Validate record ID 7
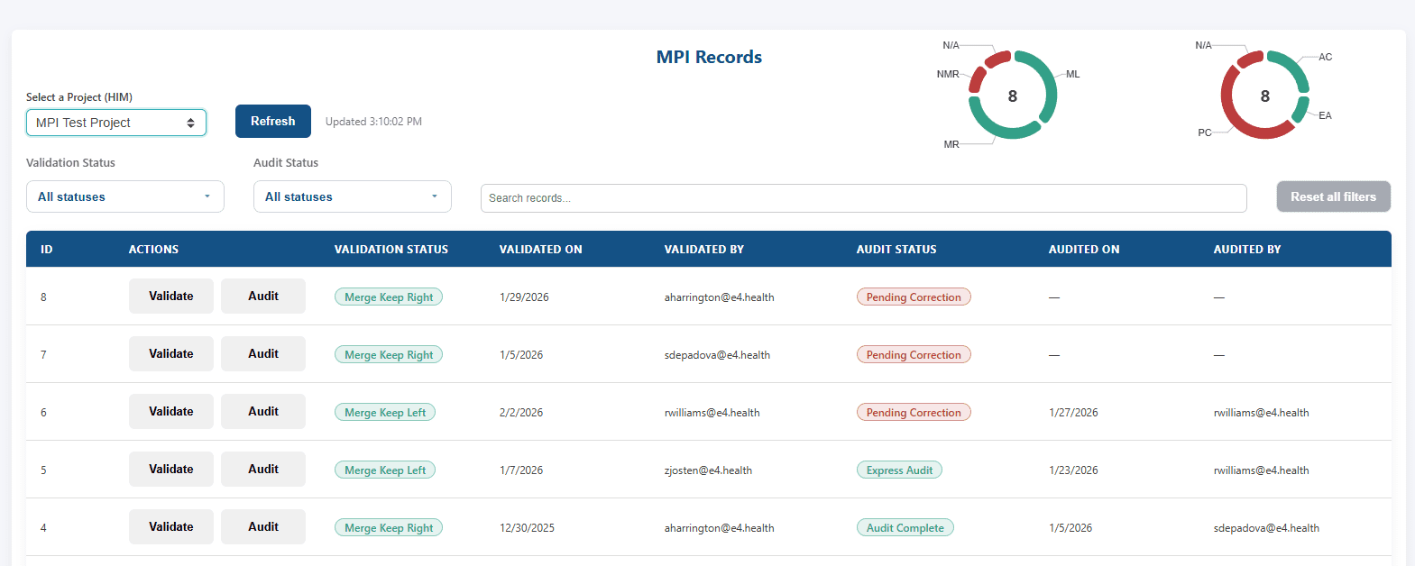Image resolution: width=1415 pixels, height=566 pixels. pyautogui.click(x=171, y=353)
